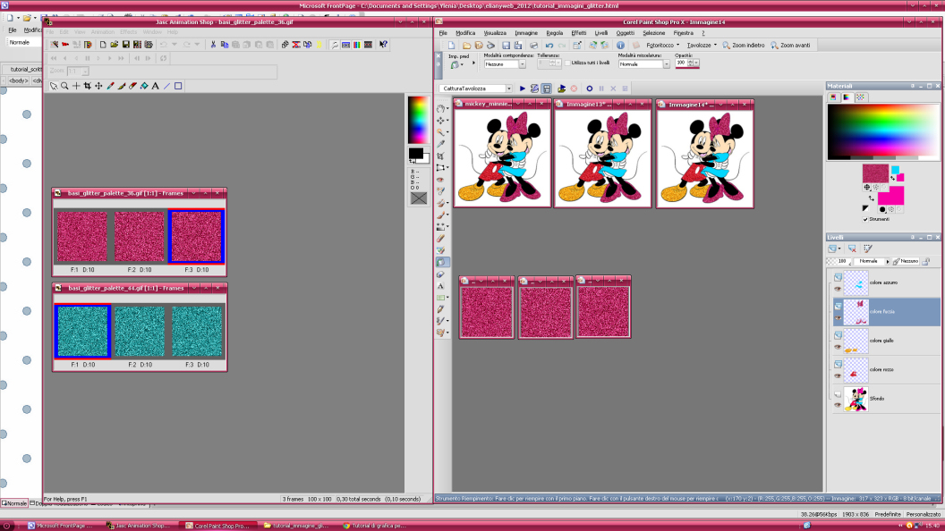Click the Open folder icon in Animation Shop
The height and width of the screenshot is (531, 945).
pos(115,45)
